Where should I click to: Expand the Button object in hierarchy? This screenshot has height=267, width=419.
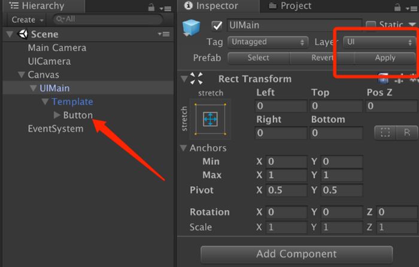(x=57, y=115)
